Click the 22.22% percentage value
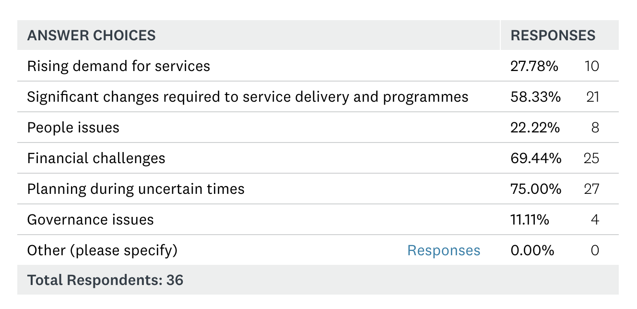Image resolution: width=637 pixels, height=309 pixels. tap(535, 127)
